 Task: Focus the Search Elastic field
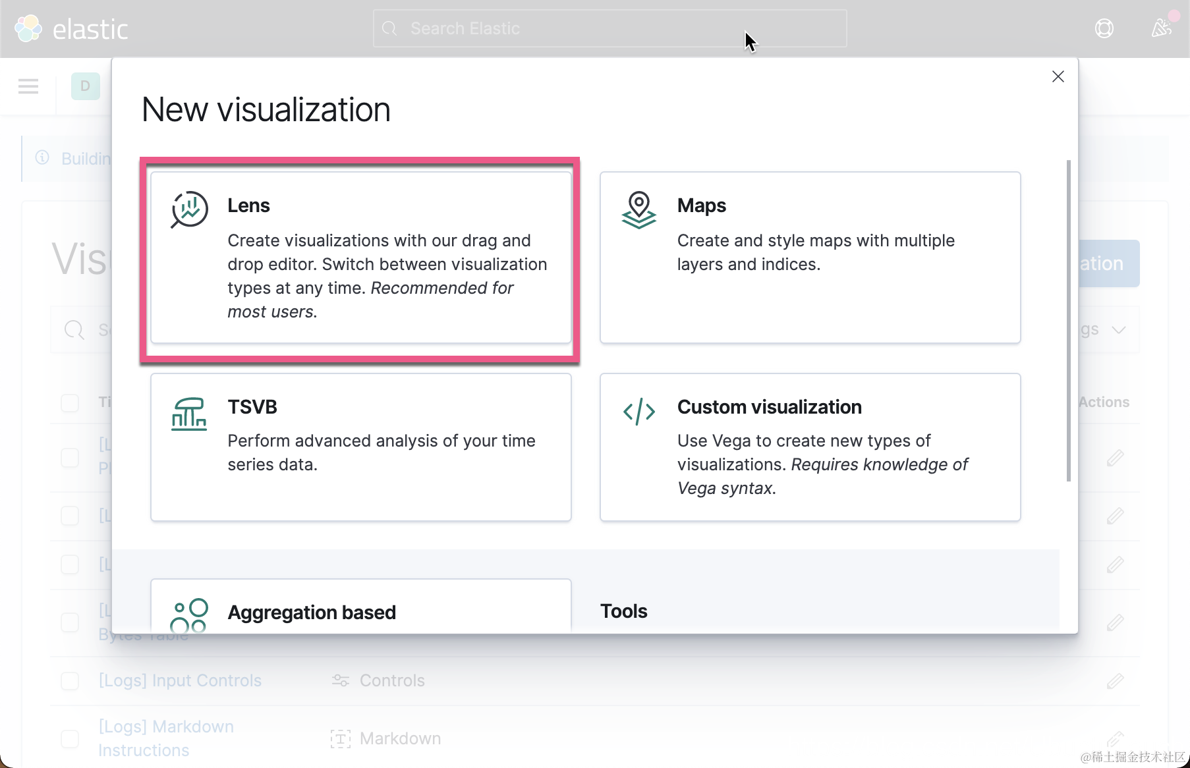(x=609, y=28)
